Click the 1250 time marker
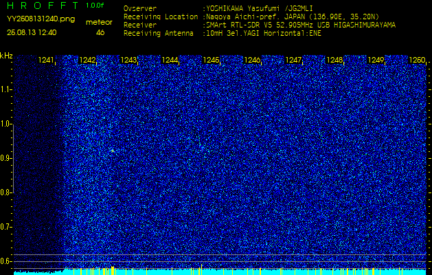Image resolution: width=432 pixels, height=275 pixels. point(417,60)
